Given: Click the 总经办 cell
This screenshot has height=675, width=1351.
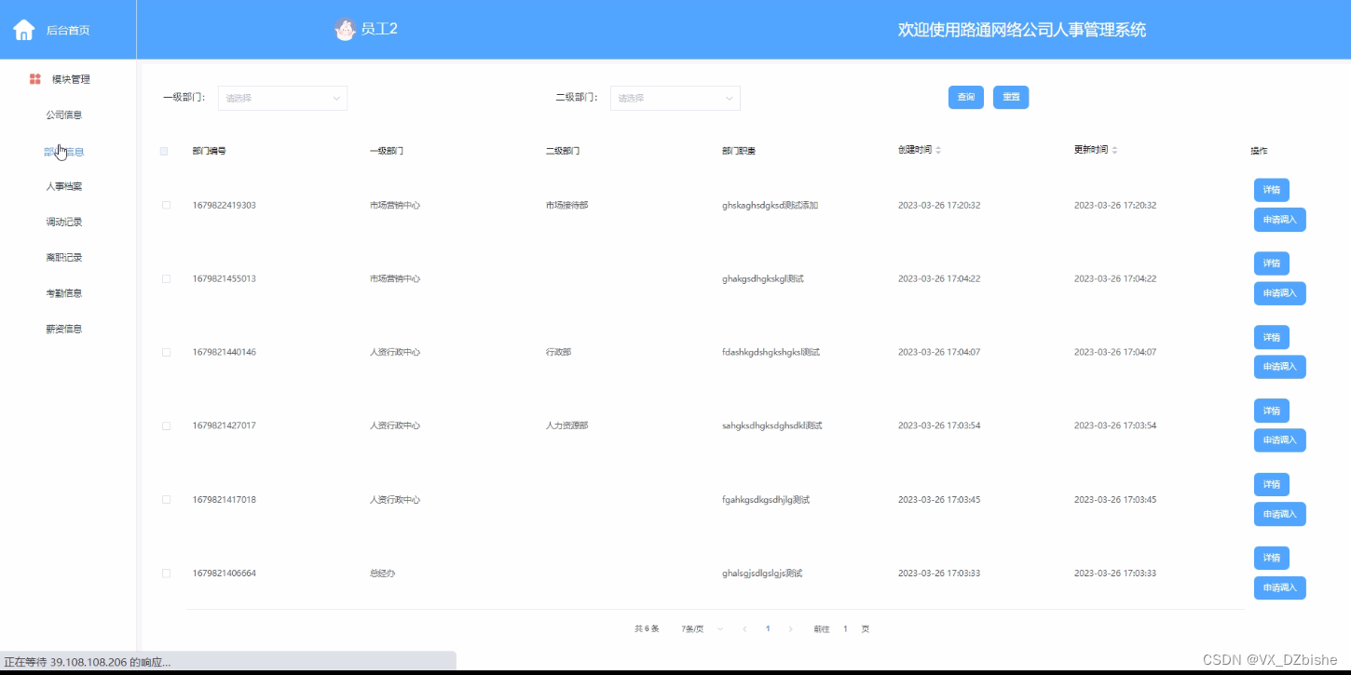Looking at the screenshot, I should pos(382,574).
